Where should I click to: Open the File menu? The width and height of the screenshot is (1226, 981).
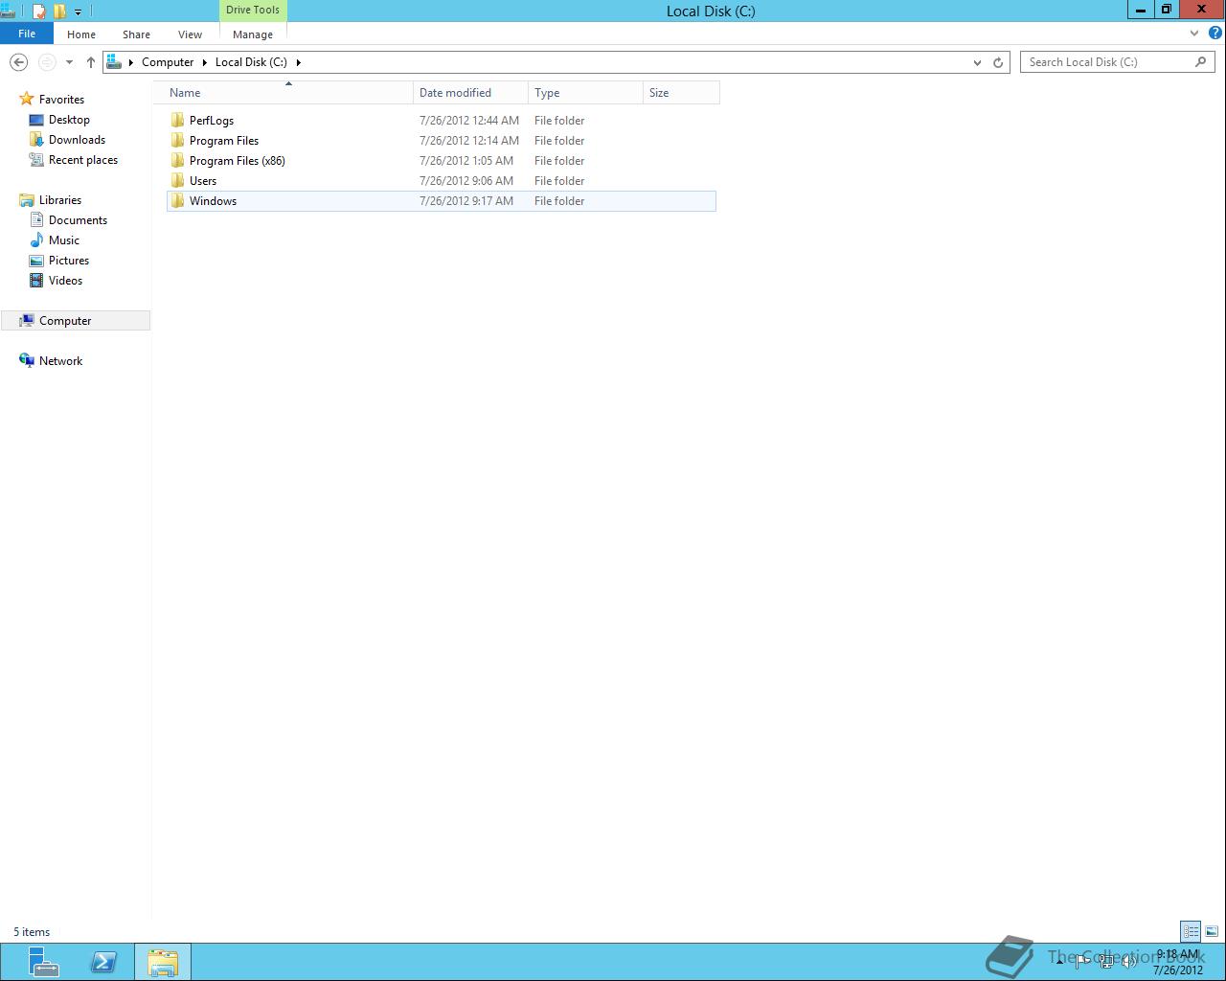pyautogui.click(x=27, y=34)
